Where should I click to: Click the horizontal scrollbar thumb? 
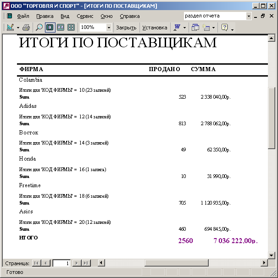177,263
